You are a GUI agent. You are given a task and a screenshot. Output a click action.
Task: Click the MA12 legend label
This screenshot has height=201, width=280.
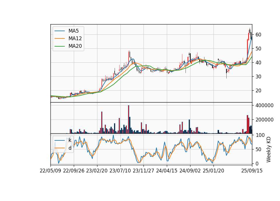tap(75, 38)
